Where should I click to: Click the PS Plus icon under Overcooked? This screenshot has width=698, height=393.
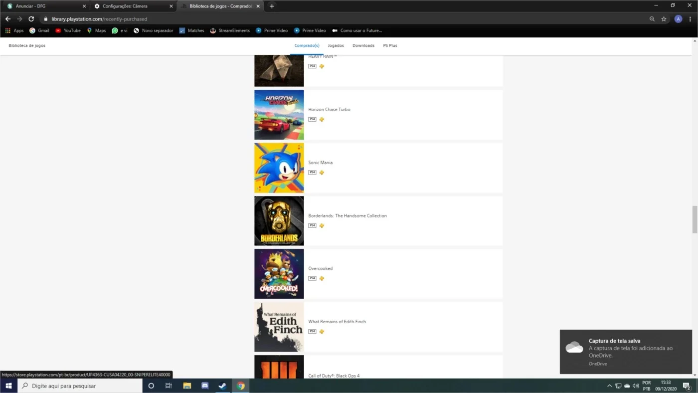322,278
